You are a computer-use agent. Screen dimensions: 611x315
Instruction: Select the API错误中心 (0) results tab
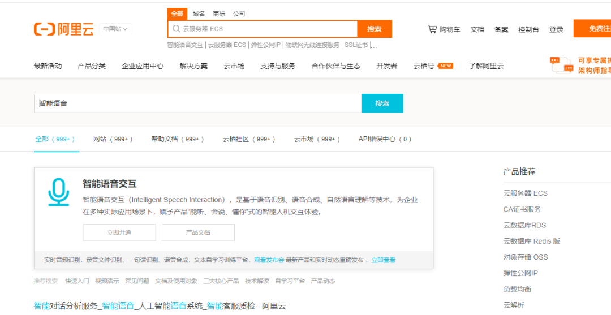385,139
